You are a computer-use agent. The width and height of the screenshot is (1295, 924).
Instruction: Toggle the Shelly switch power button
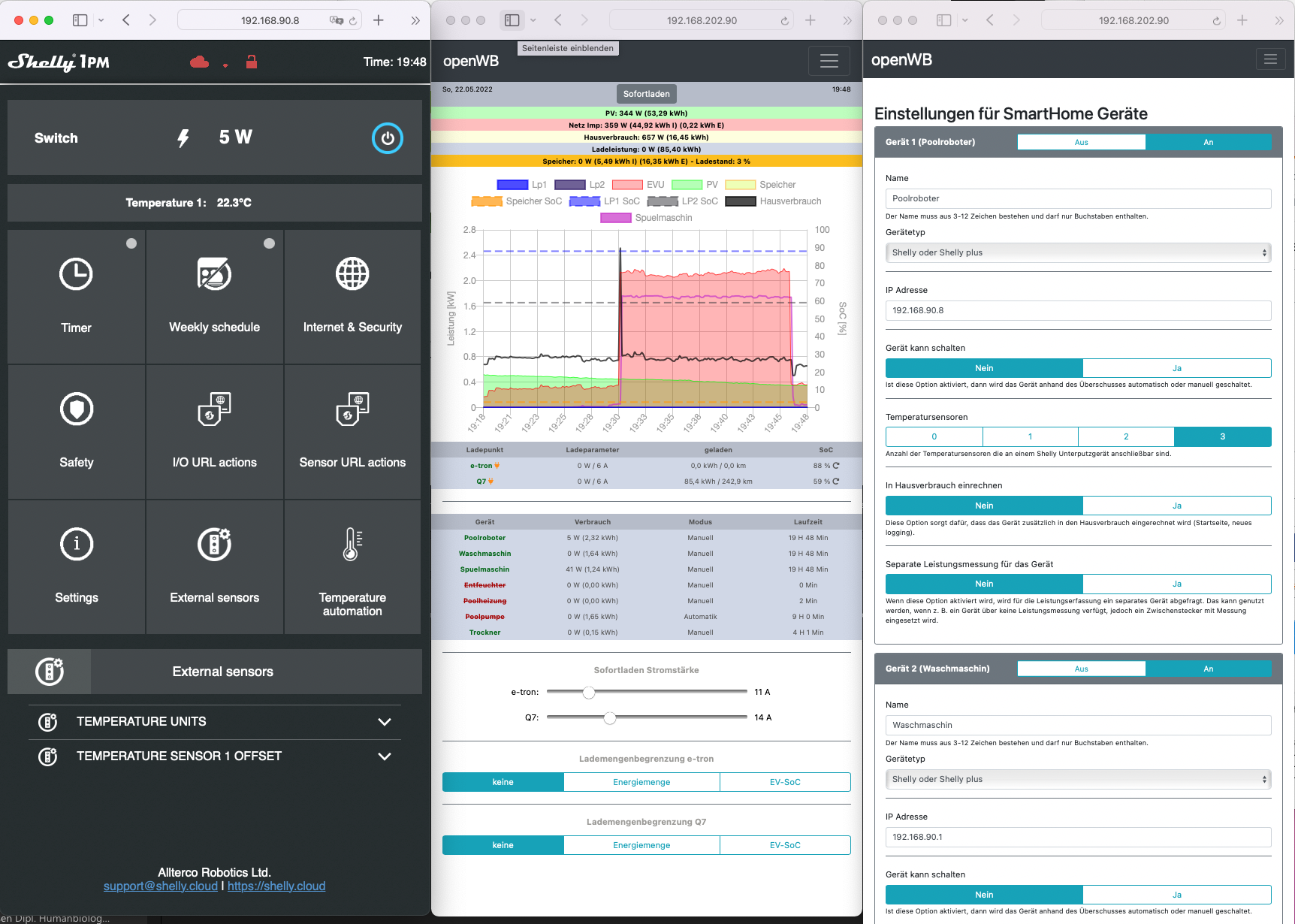click(x=387, y=138)
